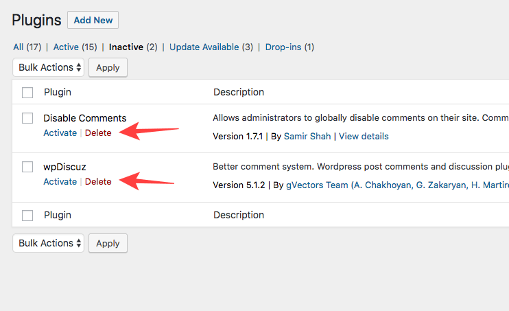View Drop-ins (1) filter
Screen dimensions: 509x311
(289, 47)
